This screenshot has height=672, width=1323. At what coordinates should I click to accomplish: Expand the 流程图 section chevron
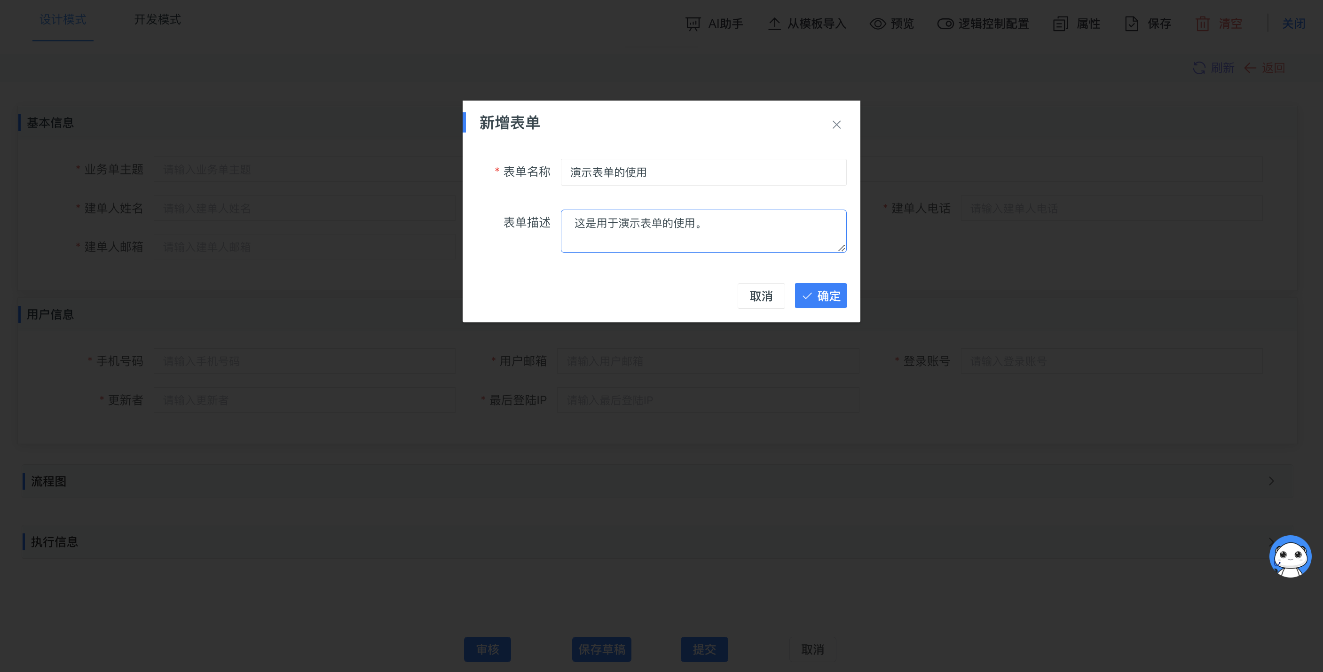(x=1271, y=481)
